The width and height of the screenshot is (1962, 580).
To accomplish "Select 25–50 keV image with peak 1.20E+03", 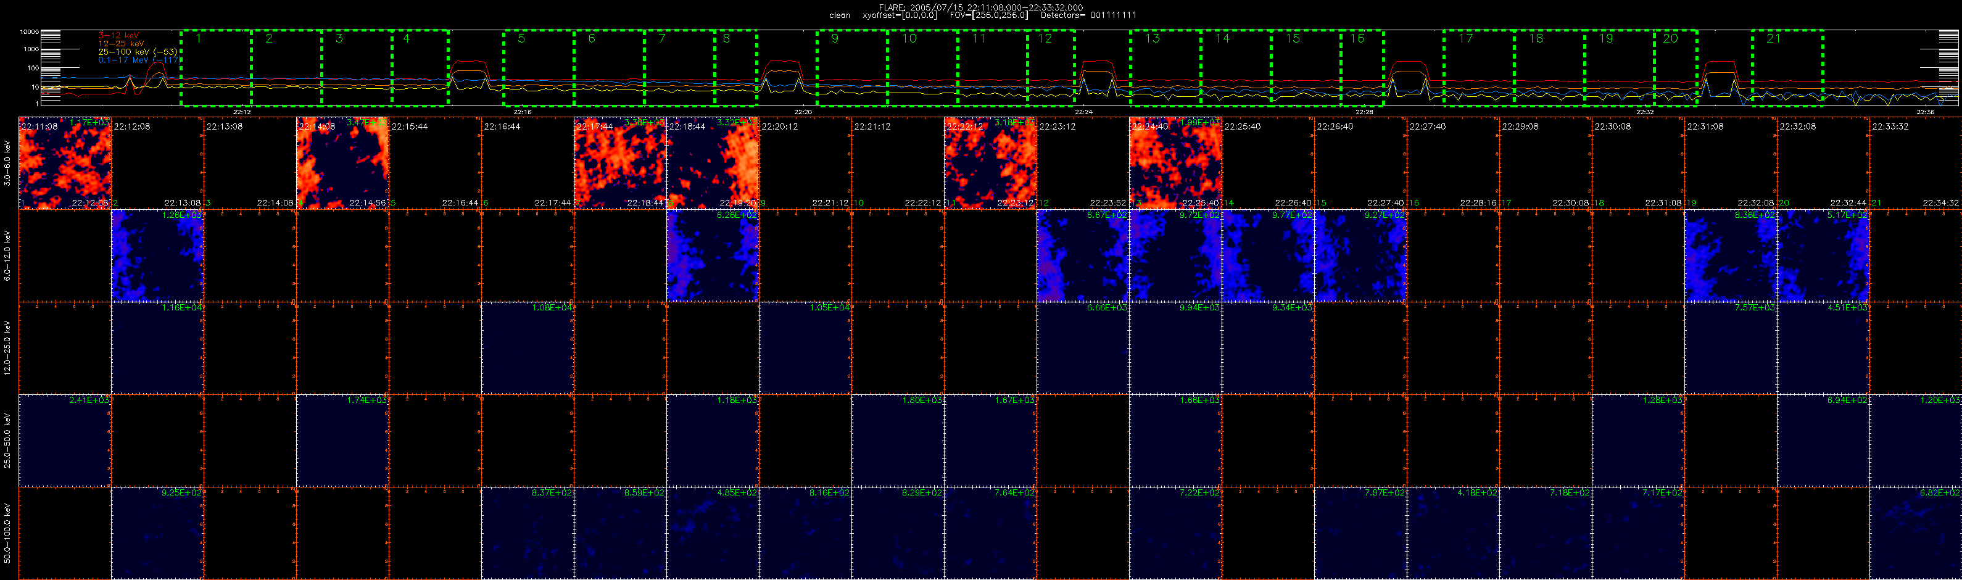I will [1916, 441].
